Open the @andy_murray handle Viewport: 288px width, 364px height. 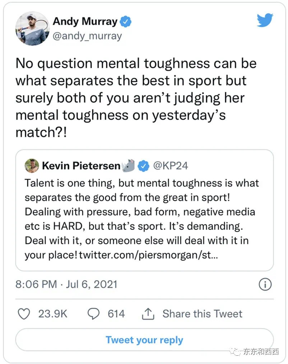pos(87,36)
